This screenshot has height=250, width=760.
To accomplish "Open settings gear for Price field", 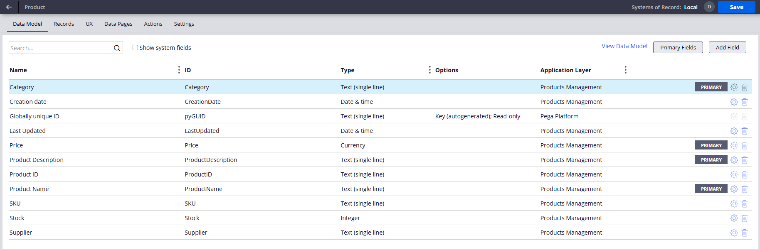I will click(734, 145).
